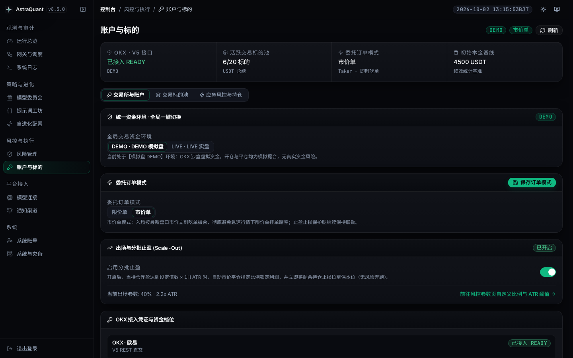The width and height of the screenshot is (573, 358).
Task: Click the timestamp 2026-10-02 13:15:53BJT
Action: [493, 9]
